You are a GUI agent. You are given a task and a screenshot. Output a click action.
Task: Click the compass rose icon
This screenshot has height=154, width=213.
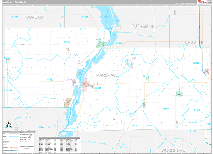[9, 125]
